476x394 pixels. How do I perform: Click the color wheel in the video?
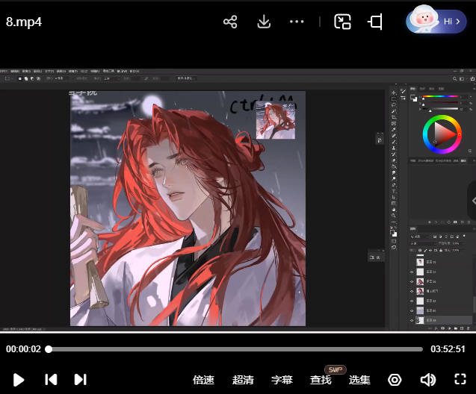pos(442,134)
